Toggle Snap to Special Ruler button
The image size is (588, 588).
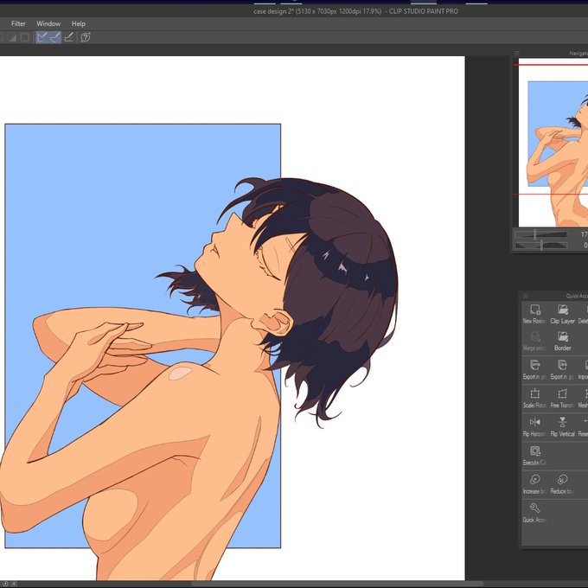[x=55, y=37]
